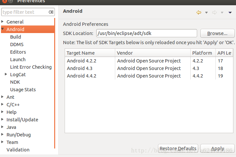Click the SDK Location path field
The height and width of the screenshot is (157, 236).
pyautogui.click(x=147, y=33)
